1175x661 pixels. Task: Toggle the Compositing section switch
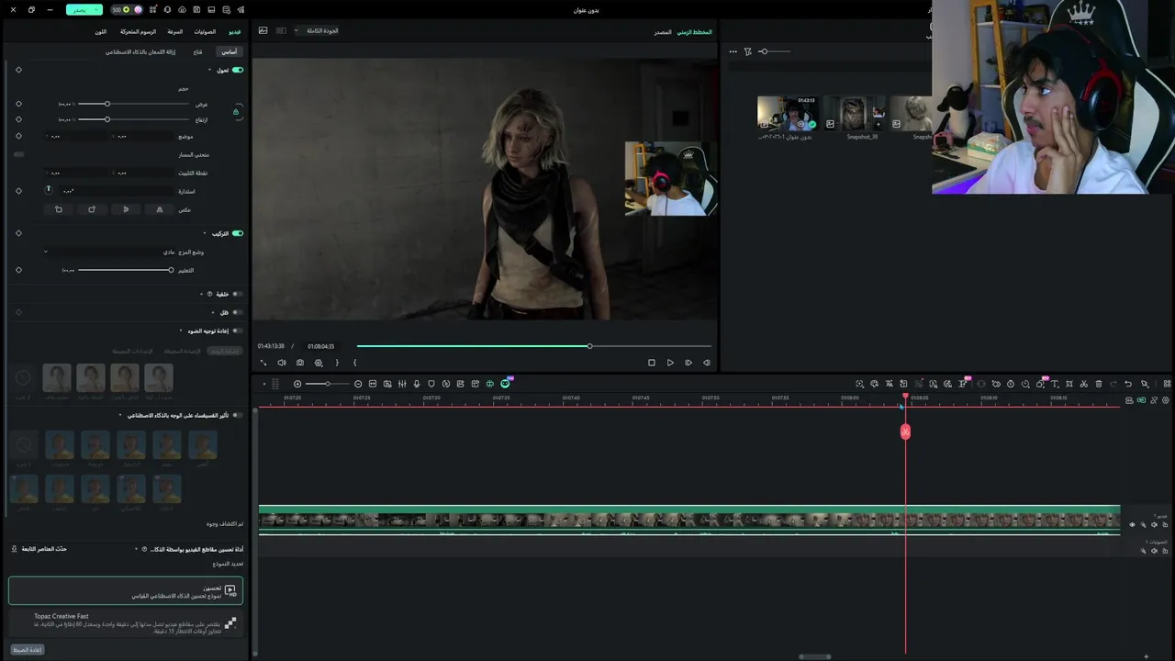[x=238, y=233]
